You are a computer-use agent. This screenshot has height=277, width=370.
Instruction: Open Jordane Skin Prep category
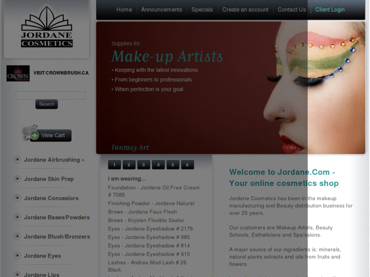tap(49, 179)
